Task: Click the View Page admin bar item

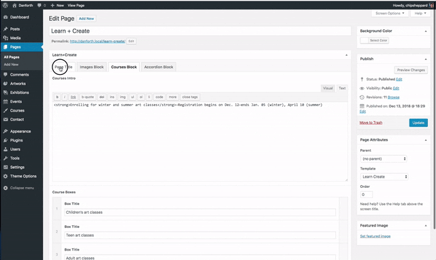Action: pos(76,5)
